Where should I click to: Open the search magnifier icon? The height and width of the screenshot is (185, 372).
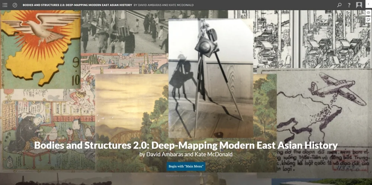click(x=339, y=5)
